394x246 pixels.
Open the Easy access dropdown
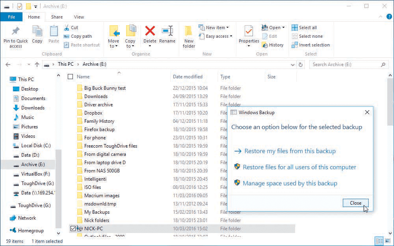tap(231, 36)
